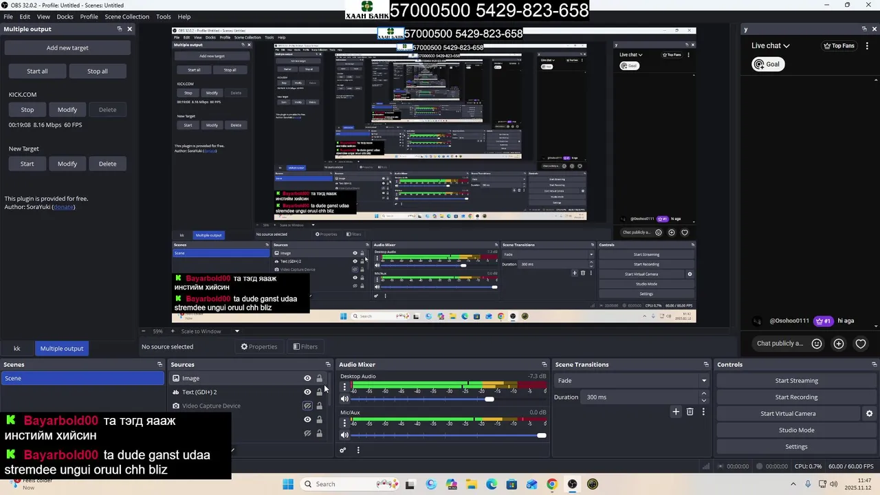
Task: Decrease transition duration with down arrow
Action: (703, 400)
